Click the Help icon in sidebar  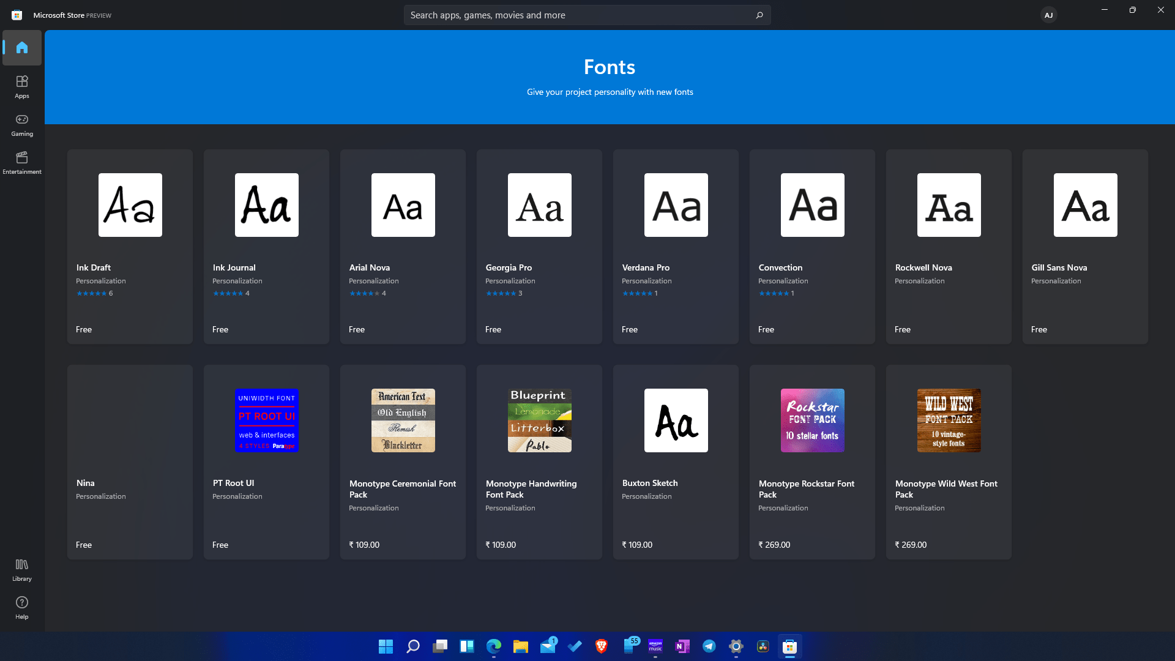[x=22, y=607]
